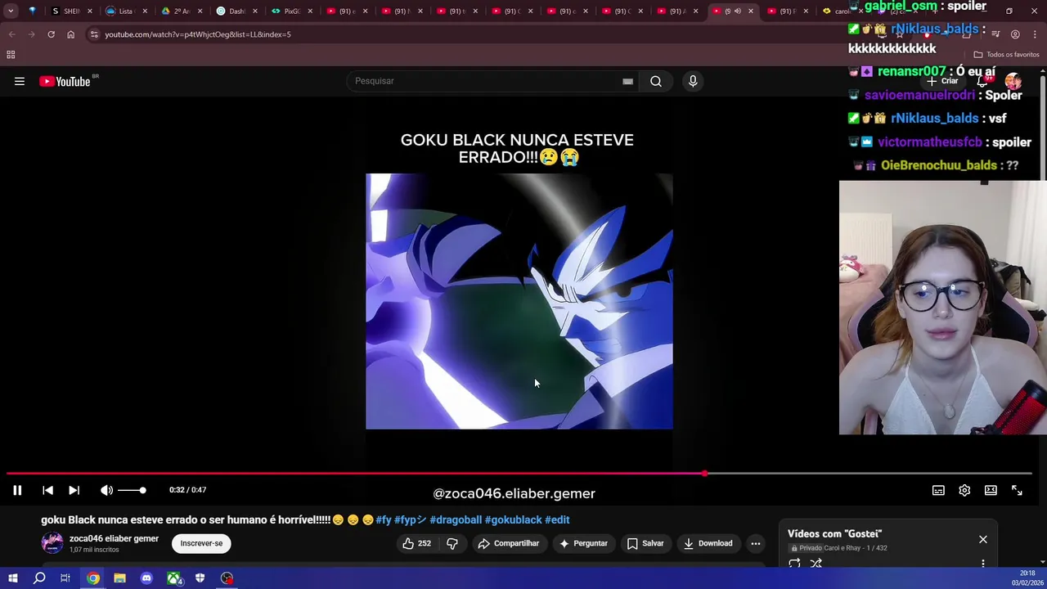
Task: Open Windows taskbar search
Action: pos(39,578)
